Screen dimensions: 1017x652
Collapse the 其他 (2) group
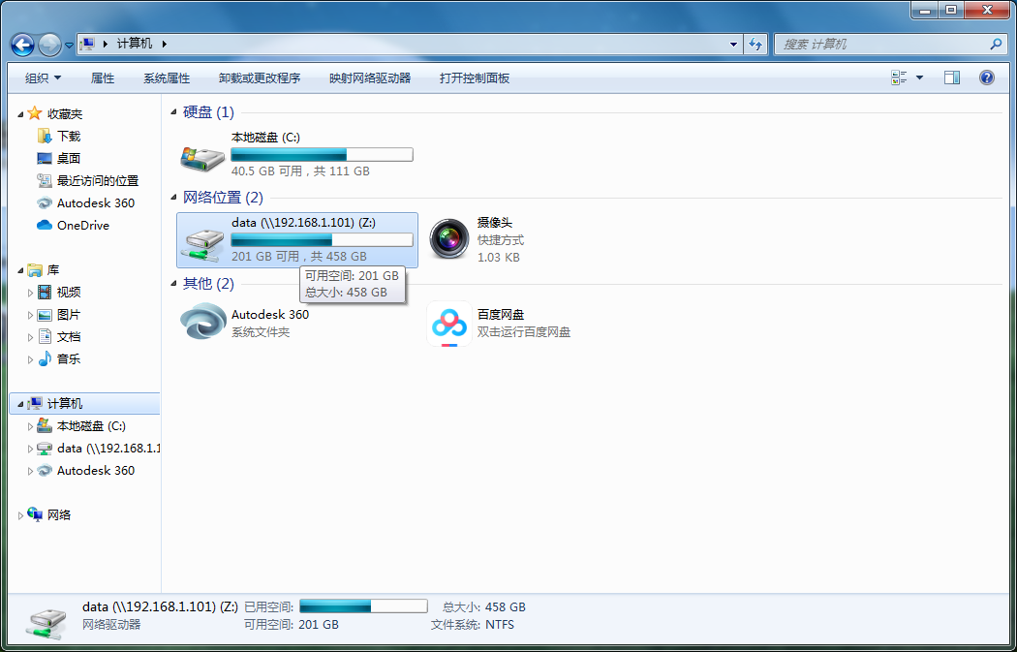(173, 284)
